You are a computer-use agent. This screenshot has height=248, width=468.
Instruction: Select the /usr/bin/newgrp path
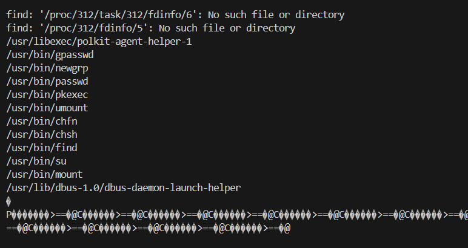click(47, 68)
